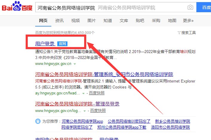Open suggestion 公务员网络培训密码忘了
This screenshot has height=140, width=211.
(x=129, y=121)
